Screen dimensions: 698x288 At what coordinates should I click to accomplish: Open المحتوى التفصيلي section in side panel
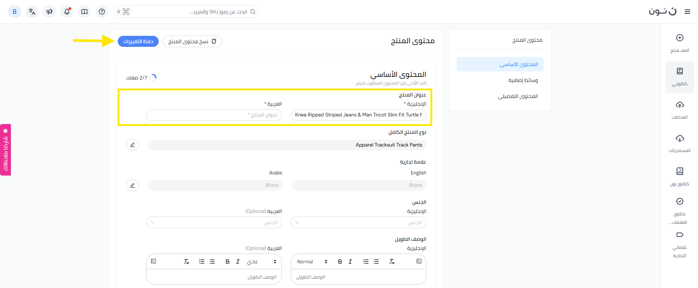pos(518,96)
